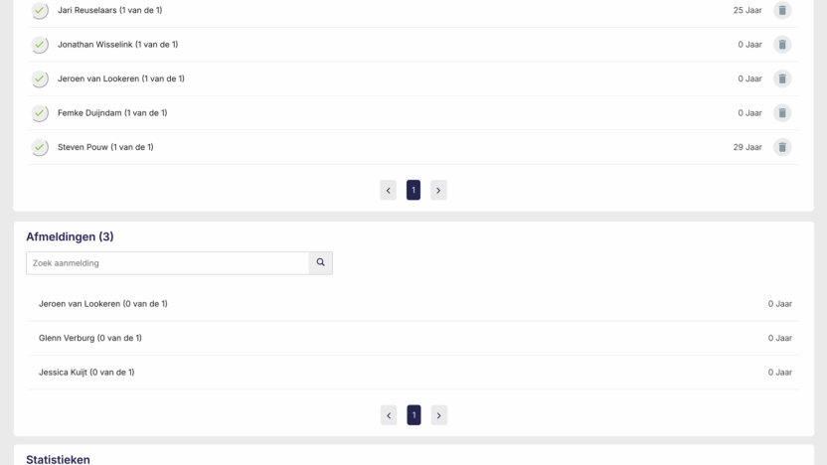
Task: Click the 'Zoek aanmelding' search field
Action: coord(167,263)
